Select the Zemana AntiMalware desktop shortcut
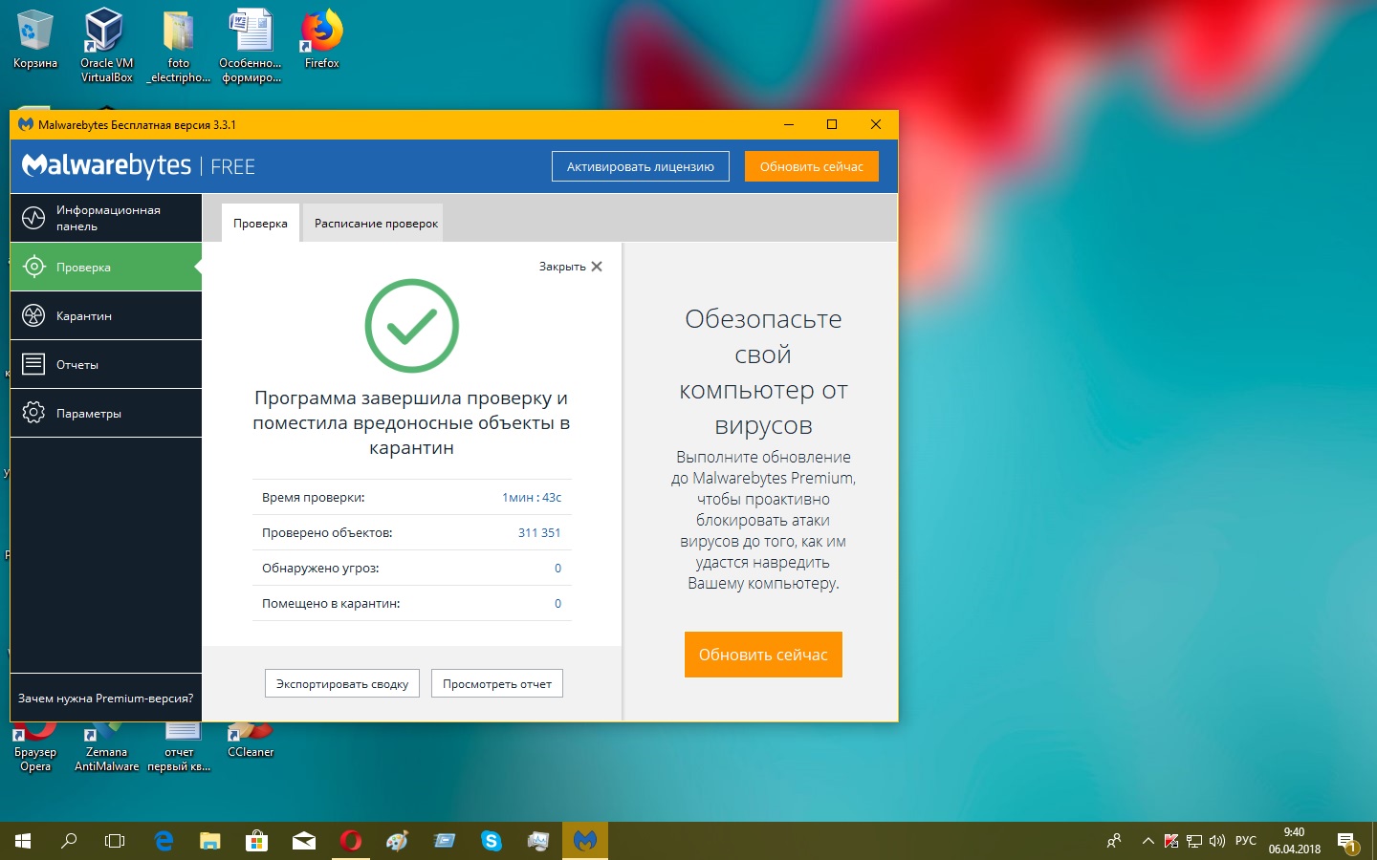This screenshot has height=860, width=1377. pyautogui.click(x=106, y=749)
